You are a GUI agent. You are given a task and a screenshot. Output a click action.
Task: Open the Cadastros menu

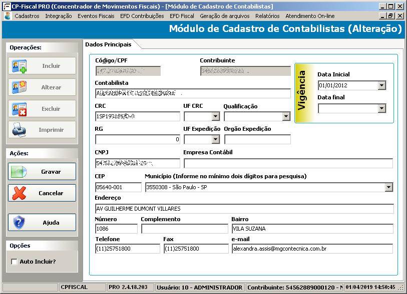pos(27,16)
